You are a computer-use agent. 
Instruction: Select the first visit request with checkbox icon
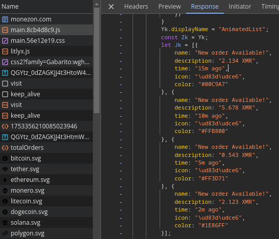click(46, 84)
